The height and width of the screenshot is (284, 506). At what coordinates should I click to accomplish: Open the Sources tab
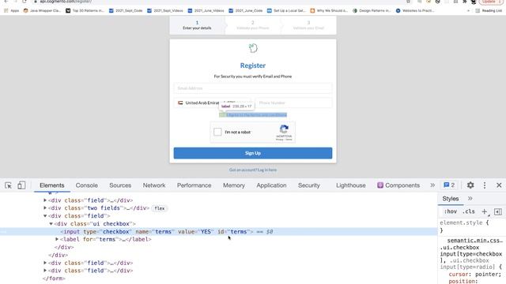click(x=120, y=185)
